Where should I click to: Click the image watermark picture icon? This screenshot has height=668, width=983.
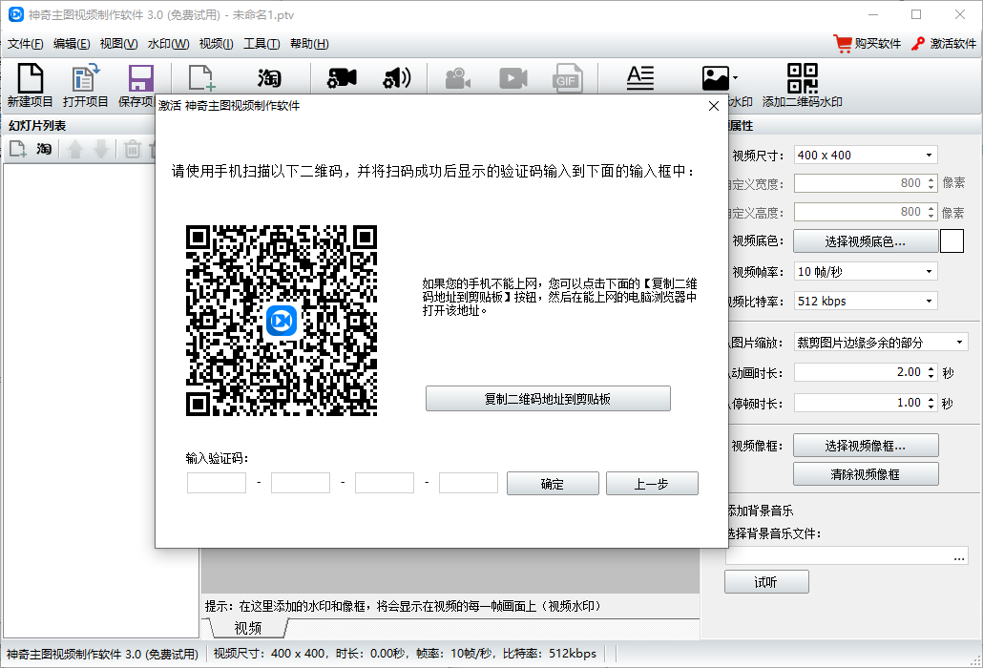click(x=716, y=78)
